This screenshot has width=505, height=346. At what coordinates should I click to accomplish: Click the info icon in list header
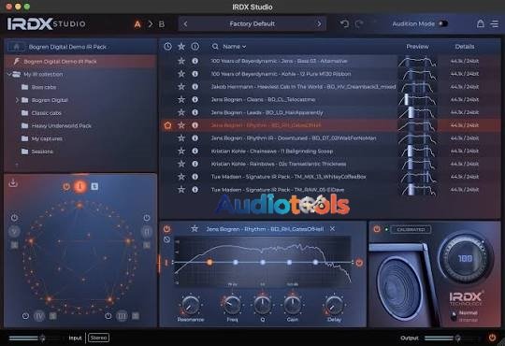click(x=195, y=47)
